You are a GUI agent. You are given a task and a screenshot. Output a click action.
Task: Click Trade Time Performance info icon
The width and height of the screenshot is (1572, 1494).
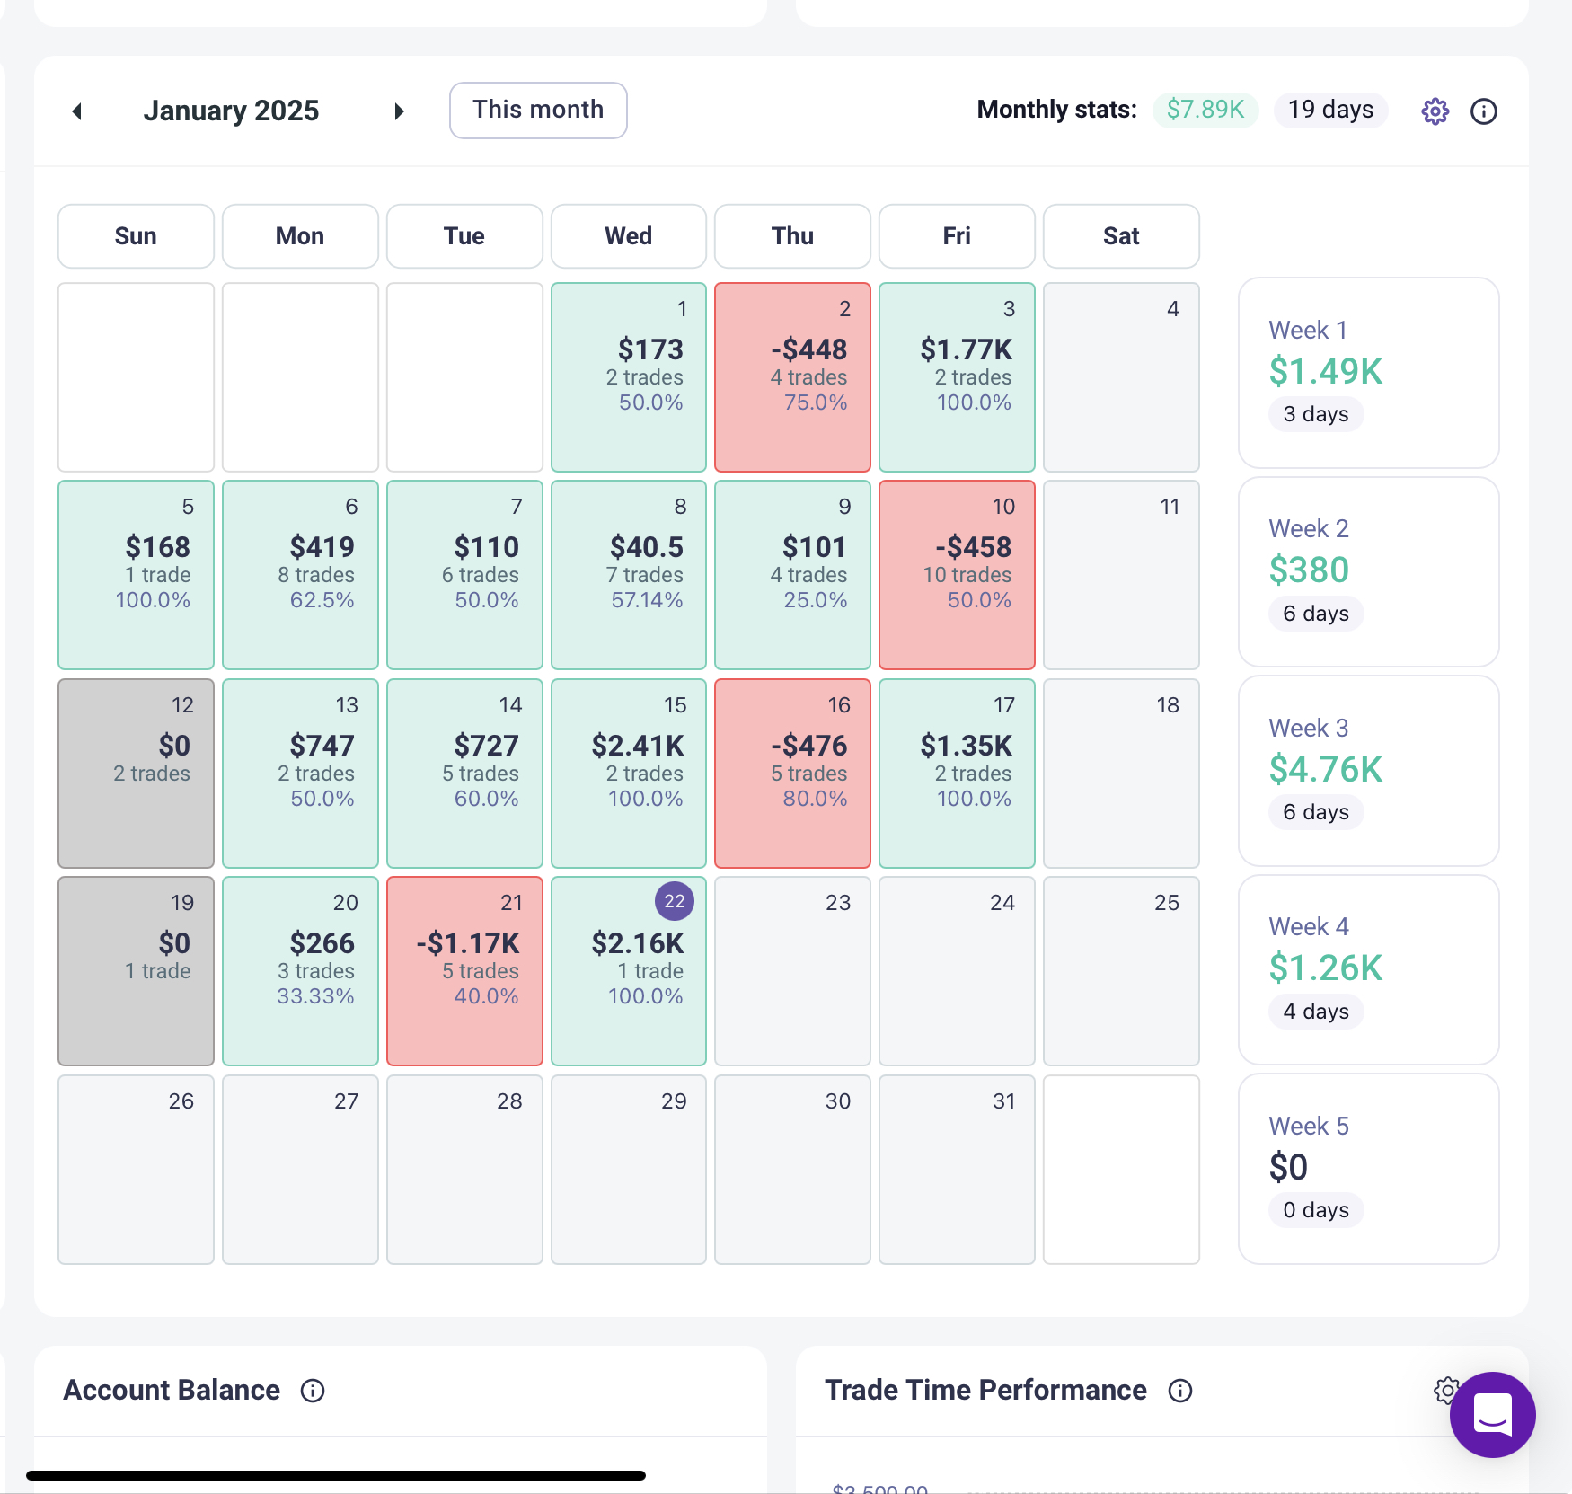[1180, 1391]
